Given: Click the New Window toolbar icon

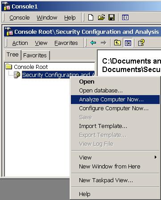Looking at the screenshot, I should pyautogui.click(x=125, y=17).
